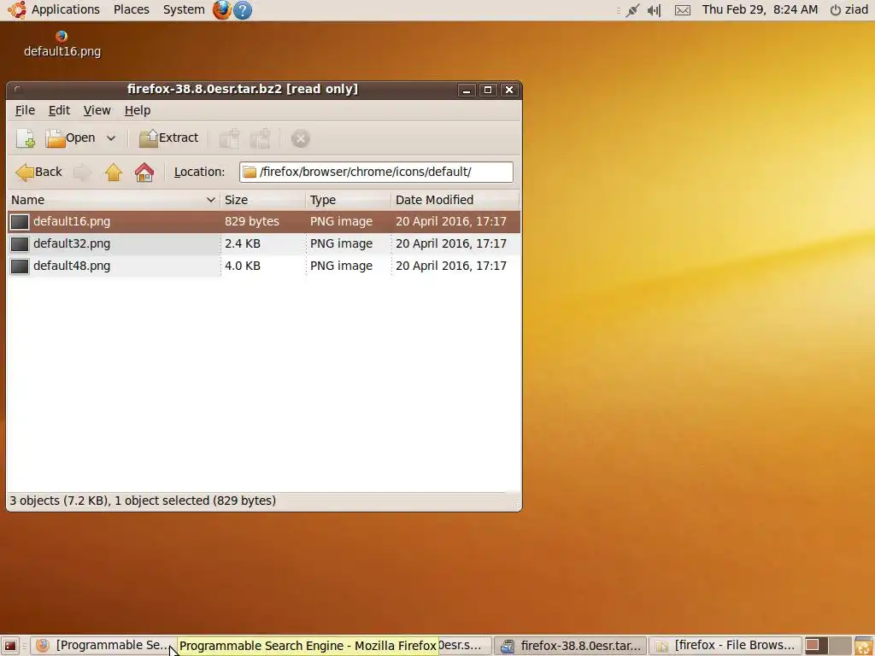Switch to firefox File Browser taskbar window
Image resolution: width=875 pixels, height=656 pixels.
(725, 646)
